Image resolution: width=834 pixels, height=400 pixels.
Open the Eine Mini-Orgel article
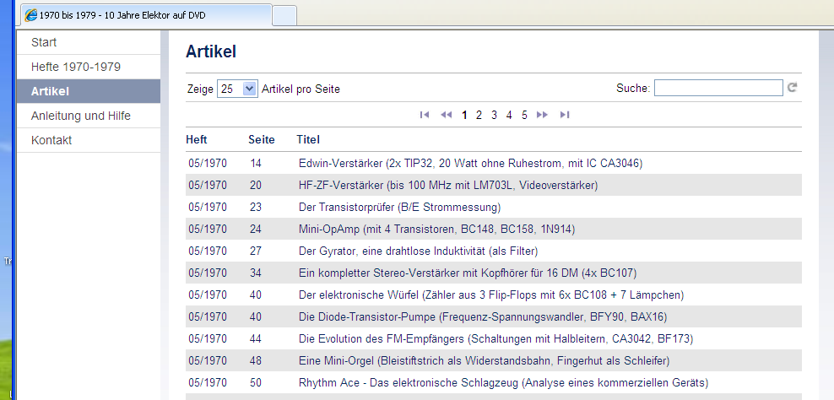484,360
